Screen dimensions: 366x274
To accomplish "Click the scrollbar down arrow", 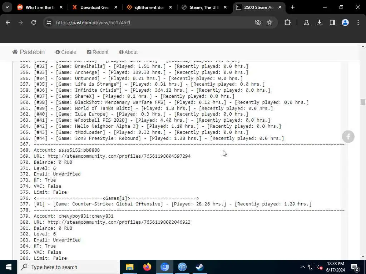I will [x=363, y=257].
